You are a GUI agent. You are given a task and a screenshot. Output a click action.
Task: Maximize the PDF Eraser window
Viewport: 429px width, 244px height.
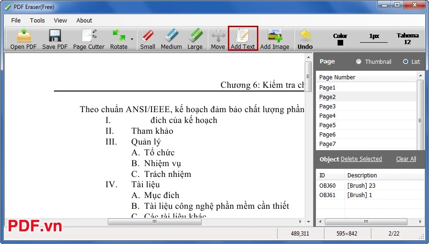click(x=397, y=4)
